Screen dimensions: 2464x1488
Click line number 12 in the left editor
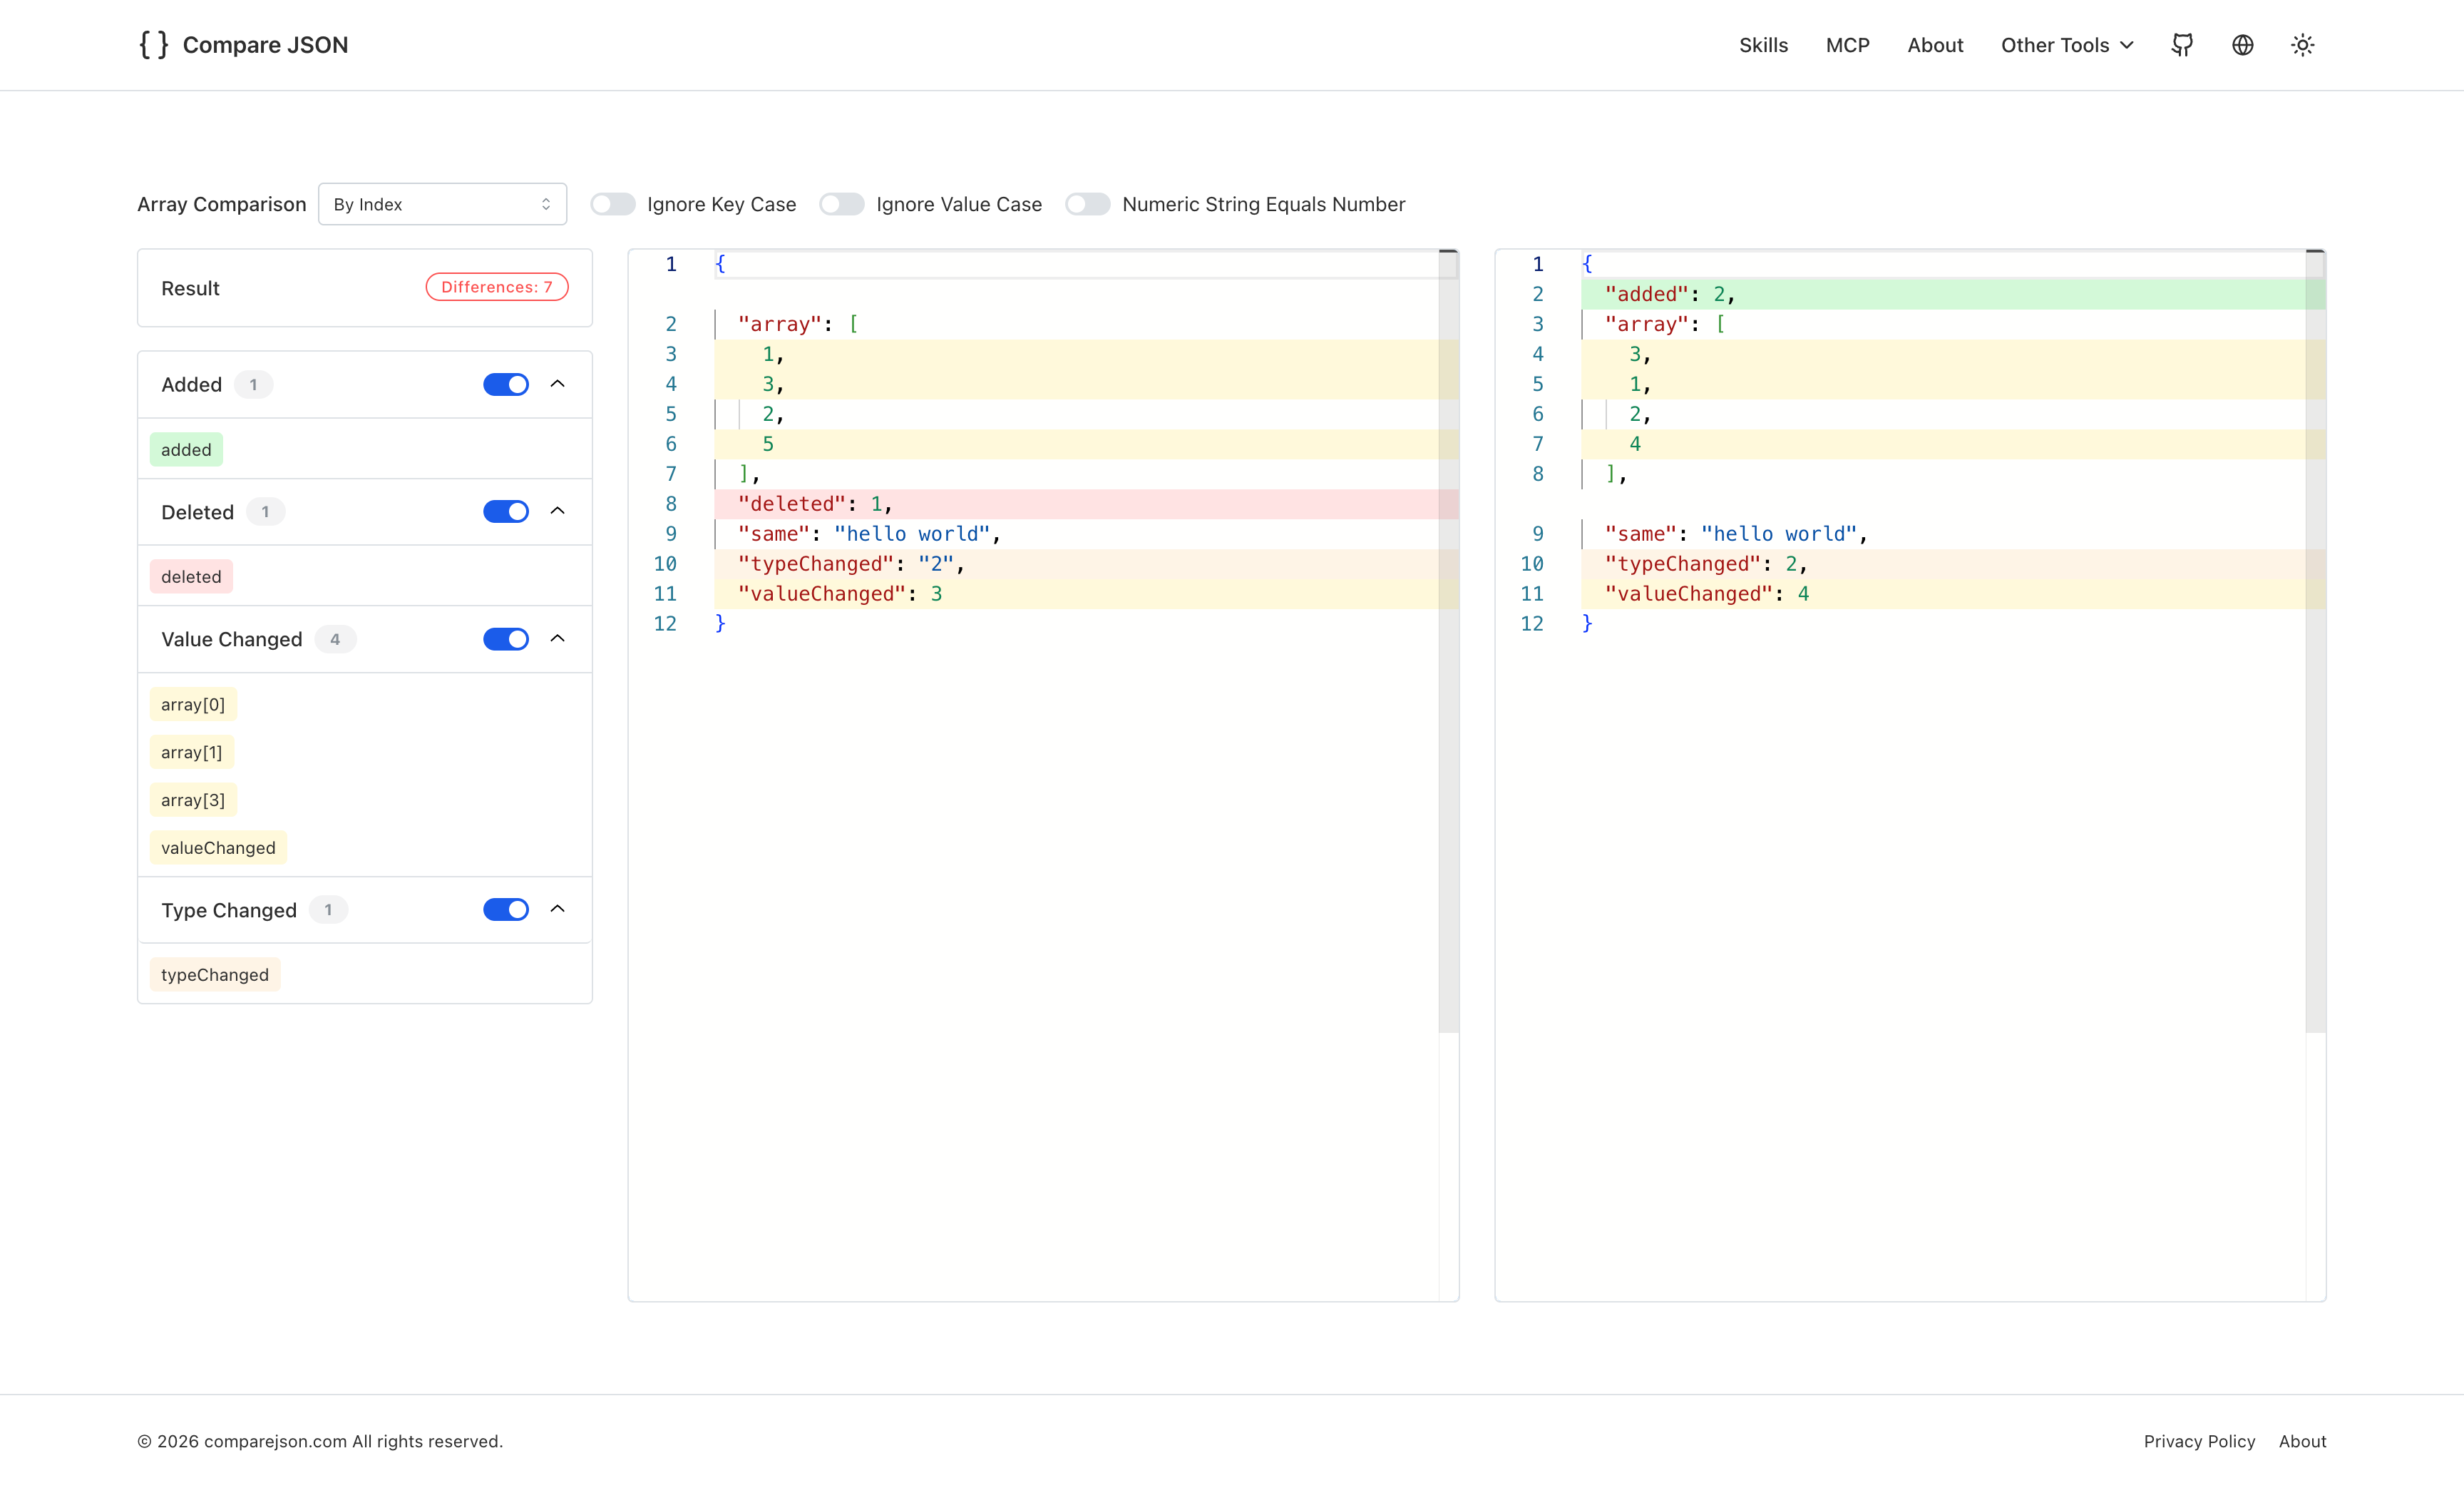coord(665,623)
